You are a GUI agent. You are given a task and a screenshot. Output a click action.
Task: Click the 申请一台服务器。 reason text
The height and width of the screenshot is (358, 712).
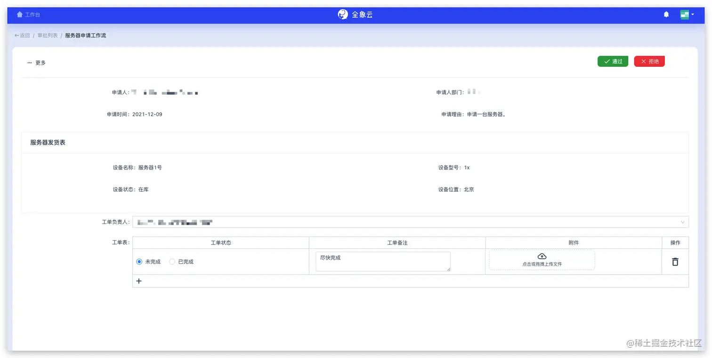486,114
